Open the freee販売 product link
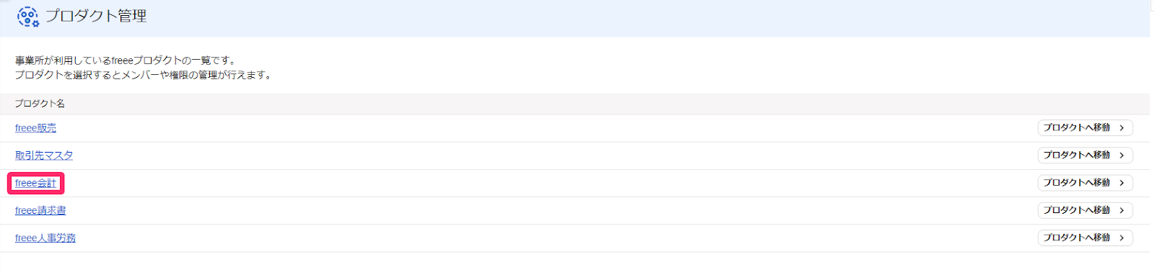Screen dimensions: 1154x275 point(35,128)
